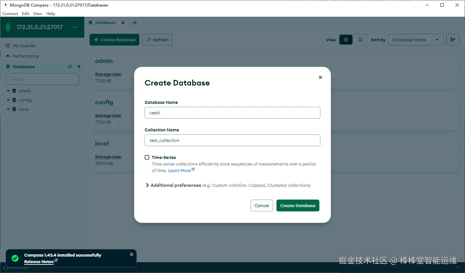Cancel the Create Database dialog
Screen dimensions: 465x273
[x=262, y=205]
